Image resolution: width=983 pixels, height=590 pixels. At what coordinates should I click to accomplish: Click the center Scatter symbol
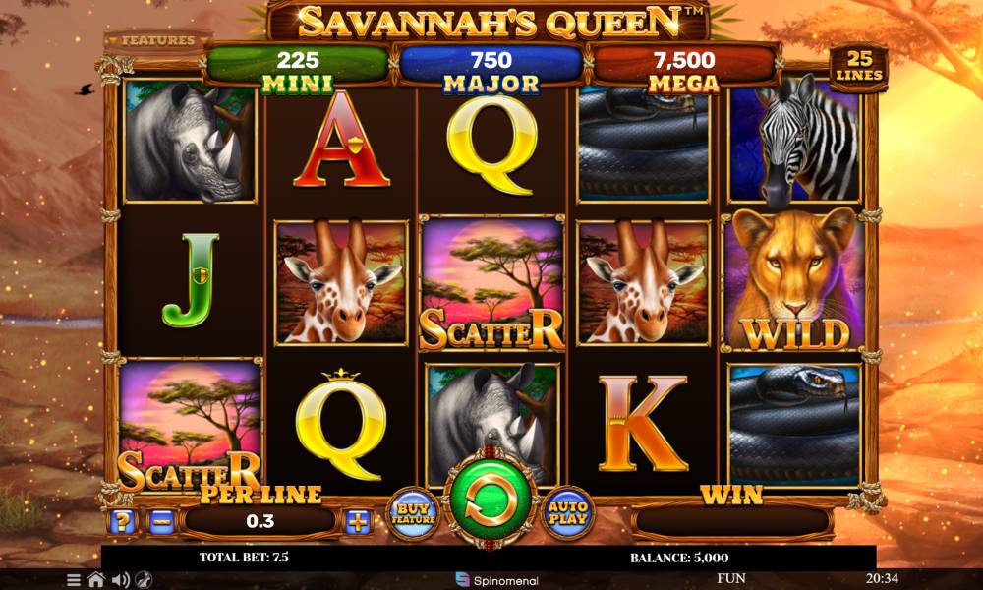click(492, 283)
